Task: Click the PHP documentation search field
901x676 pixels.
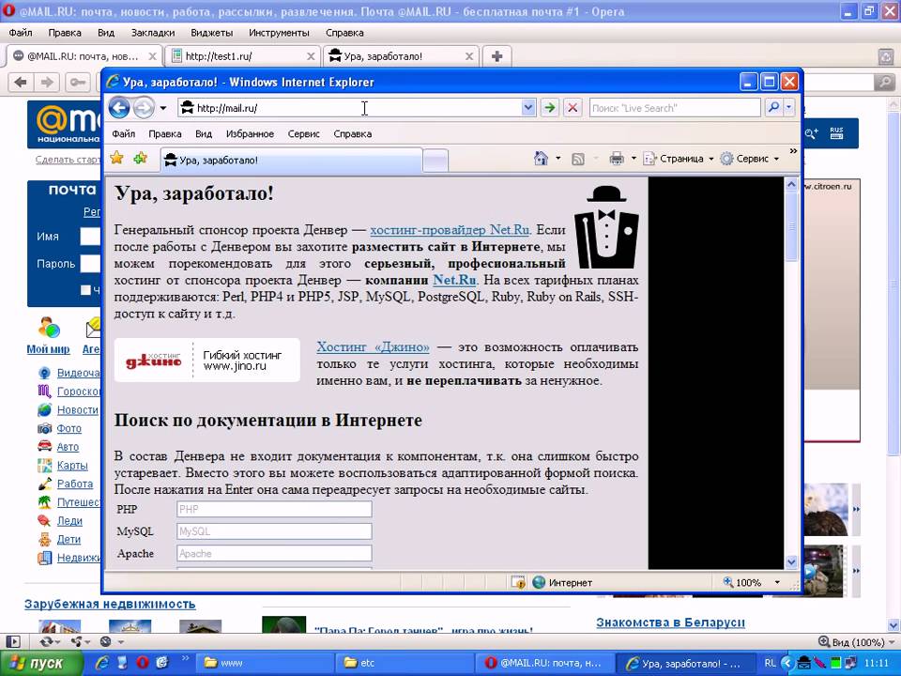Action: pos(274,509)
